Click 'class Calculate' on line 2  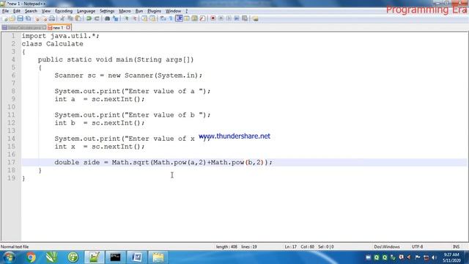(x=52, y=44)
